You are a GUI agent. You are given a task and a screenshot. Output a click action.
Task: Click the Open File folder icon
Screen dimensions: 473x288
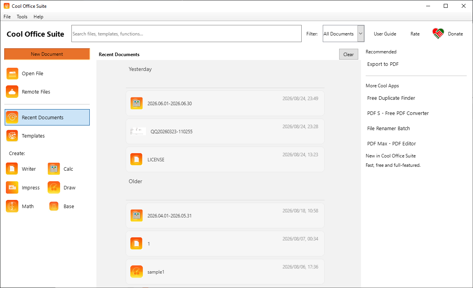click(x=12, y=74)
